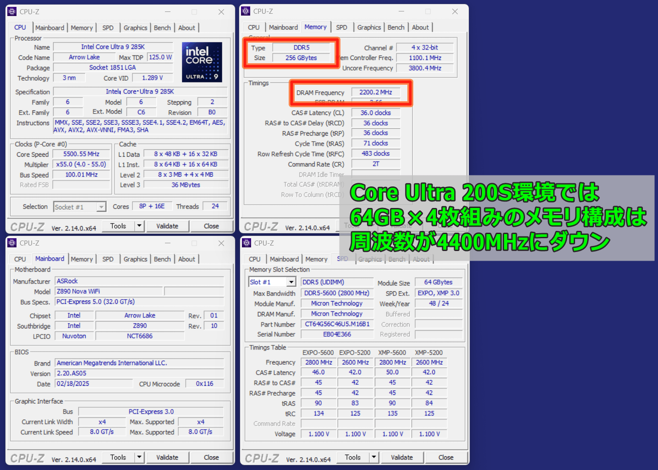This screenshot has width=658, height=470.
Task: Switch to the Mainboard tab in the SPD window
Action: [x=285, y=259]
